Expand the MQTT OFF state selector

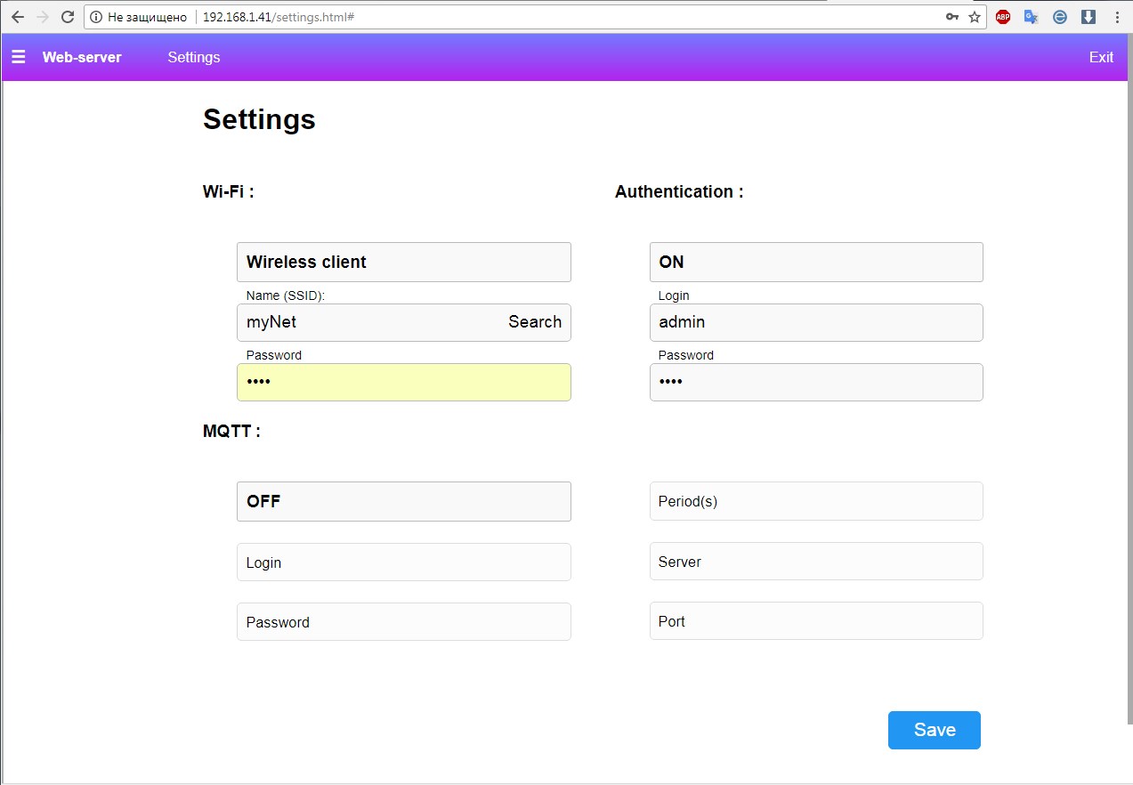403,501
